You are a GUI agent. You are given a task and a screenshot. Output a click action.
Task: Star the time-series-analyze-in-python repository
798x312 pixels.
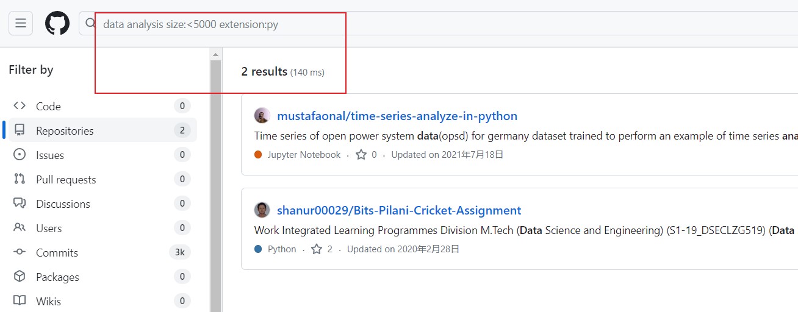tap(361, 155)
